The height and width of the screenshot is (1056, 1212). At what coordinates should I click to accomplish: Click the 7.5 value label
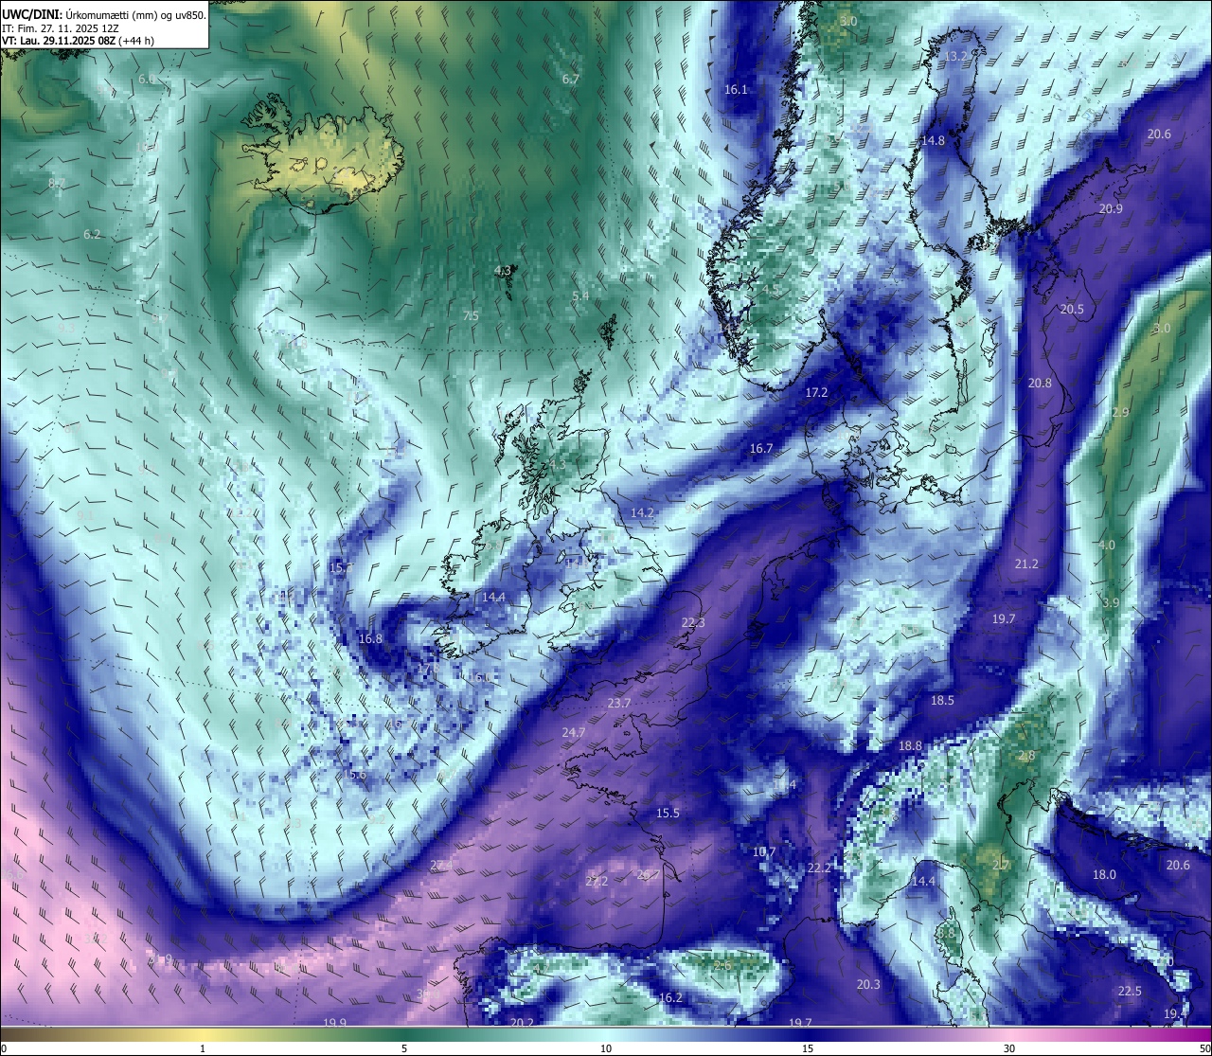[x=471, y=316]
